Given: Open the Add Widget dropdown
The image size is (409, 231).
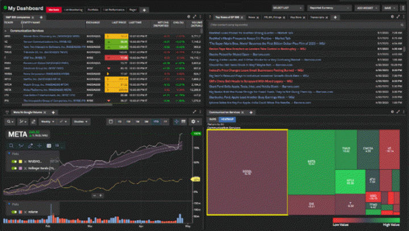Looking at the screenshot, I should (x=367, y=8).
